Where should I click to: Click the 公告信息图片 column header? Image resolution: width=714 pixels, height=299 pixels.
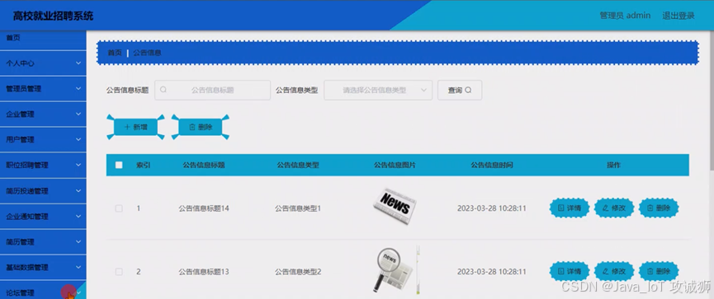[x=395, y=165]
